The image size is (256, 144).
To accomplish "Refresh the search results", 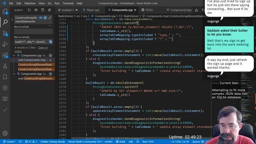I will (x=29, y=10).
